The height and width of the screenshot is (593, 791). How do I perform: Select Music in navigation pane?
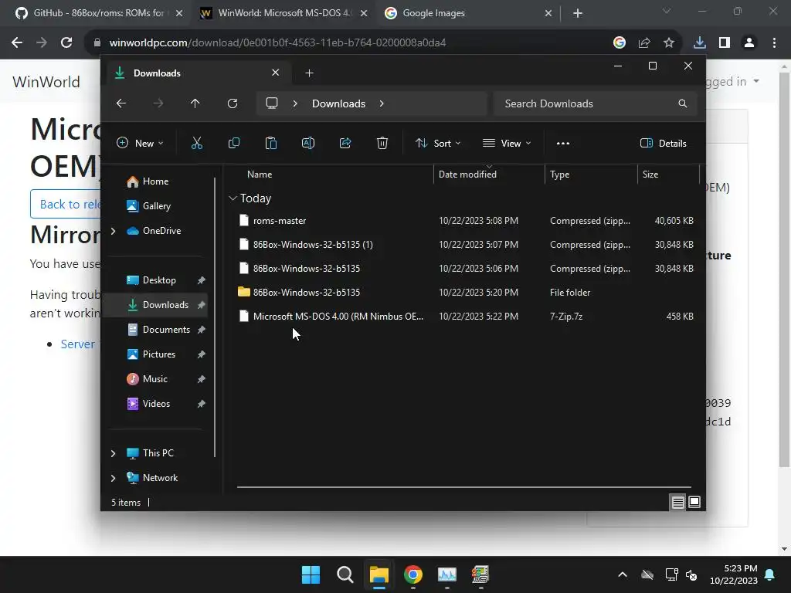tap(154, 378)
